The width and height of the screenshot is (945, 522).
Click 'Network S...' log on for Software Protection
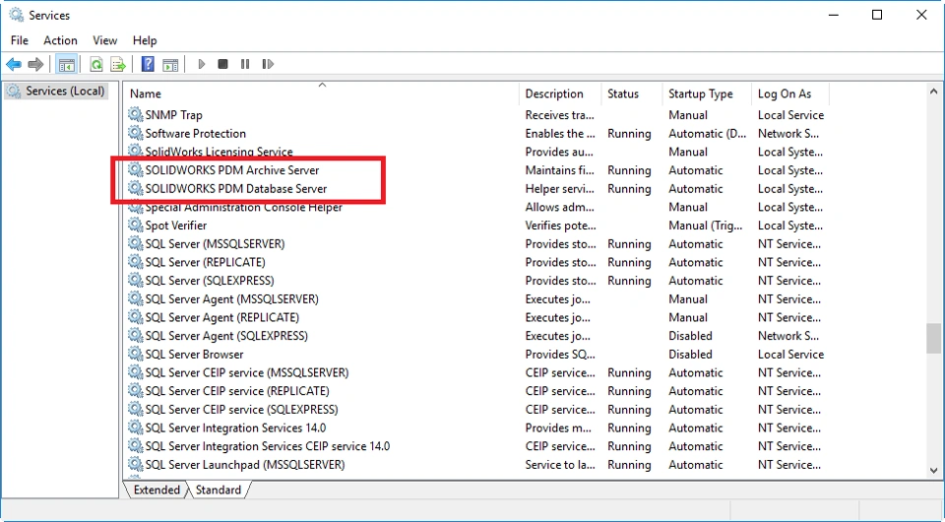click(788, 133)
